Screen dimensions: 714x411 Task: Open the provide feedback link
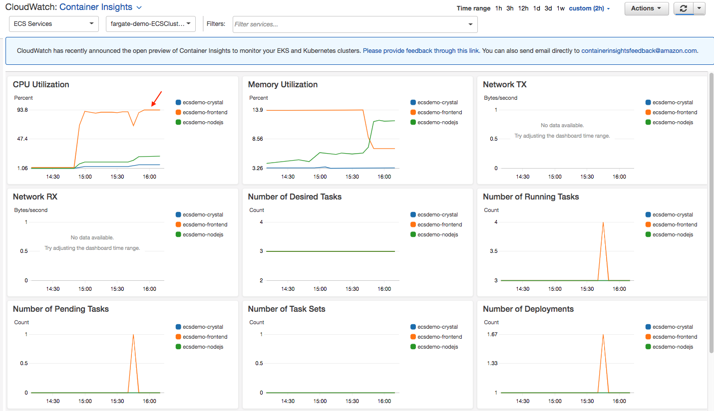421,51
